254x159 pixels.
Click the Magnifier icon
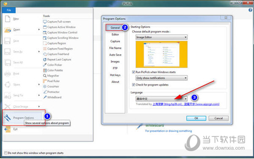(x=45, y=76)
